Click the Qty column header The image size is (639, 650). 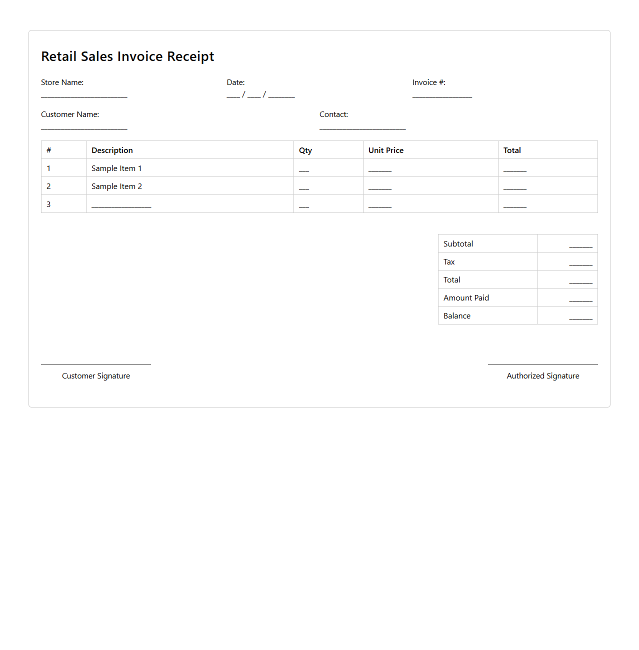coord(305,150)
